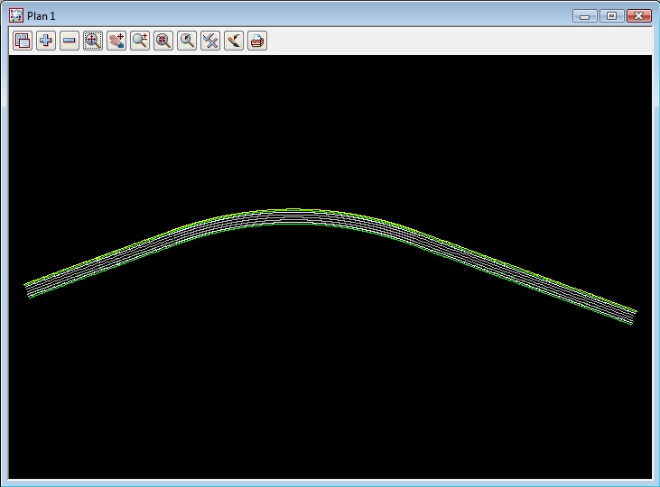Close the Plan 1 view window
The width and height of the screenshot is (660, 487).
coord(638,16)
